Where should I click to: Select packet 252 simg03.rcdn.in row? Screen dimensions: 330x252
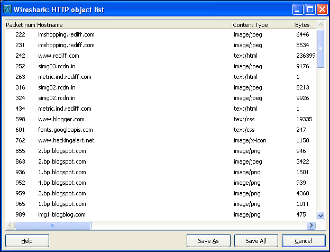[161, 66]
